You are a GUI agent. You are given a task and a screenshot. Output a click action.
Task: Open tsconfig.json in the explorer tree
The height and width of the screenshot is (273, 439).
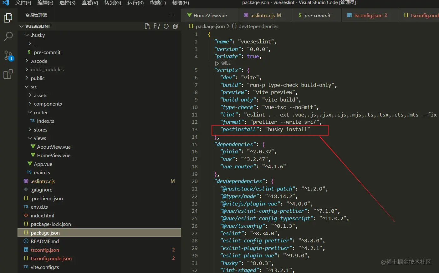(99, 250)
